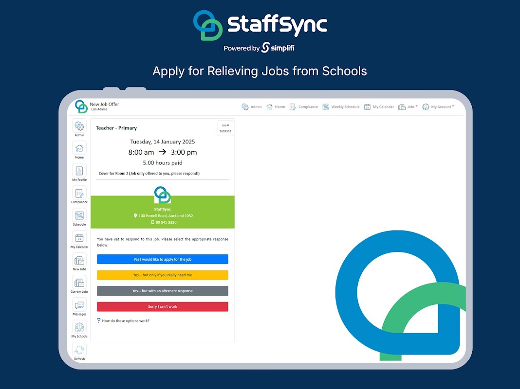
Task: Open Messages sidebar icon
Action: pos(79,305)
